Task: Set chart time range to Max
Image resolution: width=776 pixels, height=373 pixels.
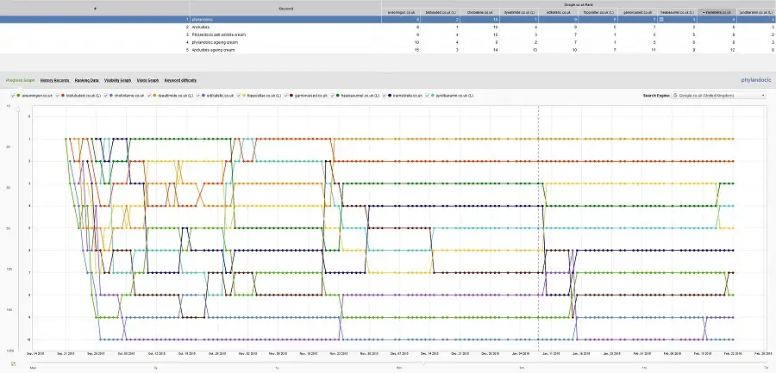Action: (x=33, y=368)
